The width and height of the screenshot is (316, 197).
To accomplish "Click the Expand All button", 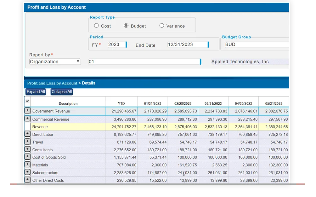I will 36,92.
